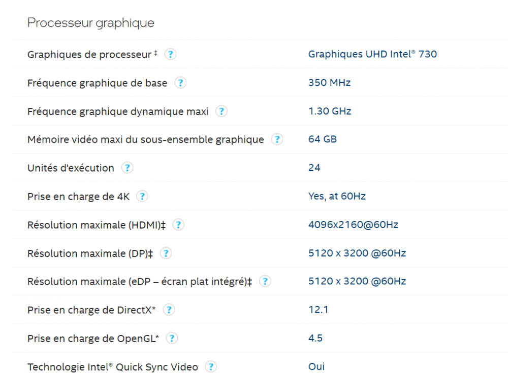This screenshot has width=508, height=378.
Task: Click the 350 MHz base frequency value
Action: [329, 83]
